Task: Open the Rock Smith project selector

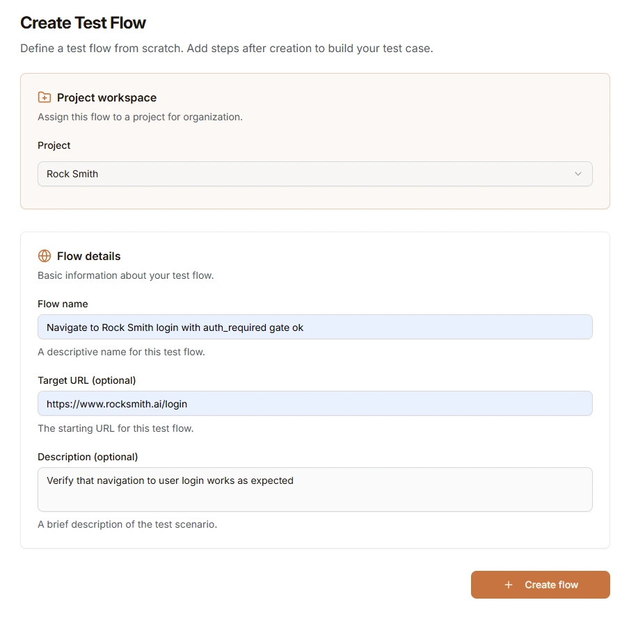Action: (314, 174)
